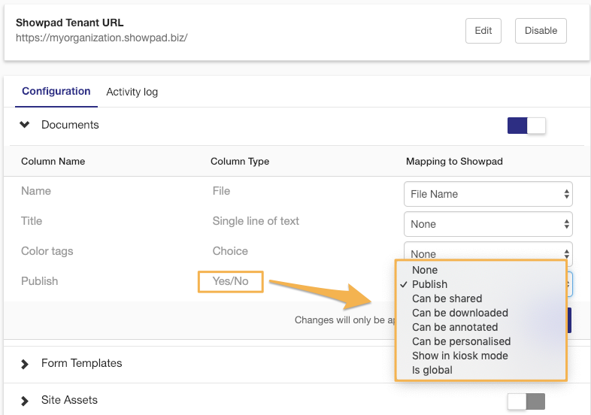Select Can be personalised option
This screenshot has width=591, height=415.
(461, 341)
